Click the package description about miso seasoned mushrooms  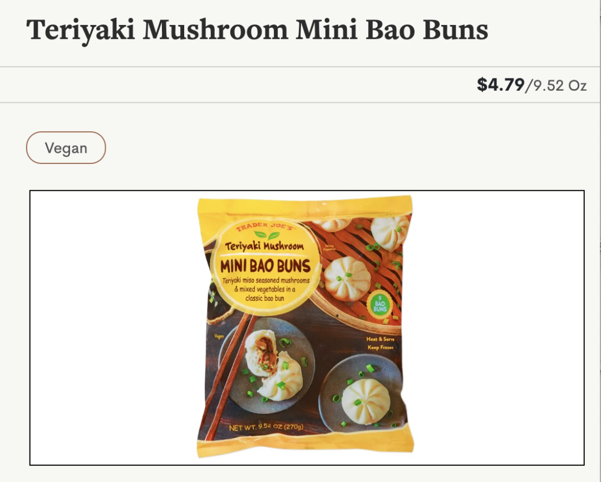coord(265,289)
